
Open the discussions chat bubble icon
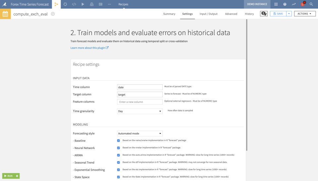pyautogui.click(x=264, y=14)
